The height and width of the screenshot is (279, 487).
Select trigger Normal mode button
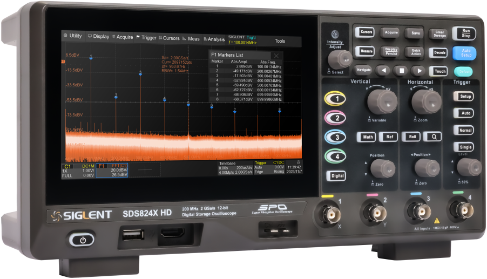point(464,131)
